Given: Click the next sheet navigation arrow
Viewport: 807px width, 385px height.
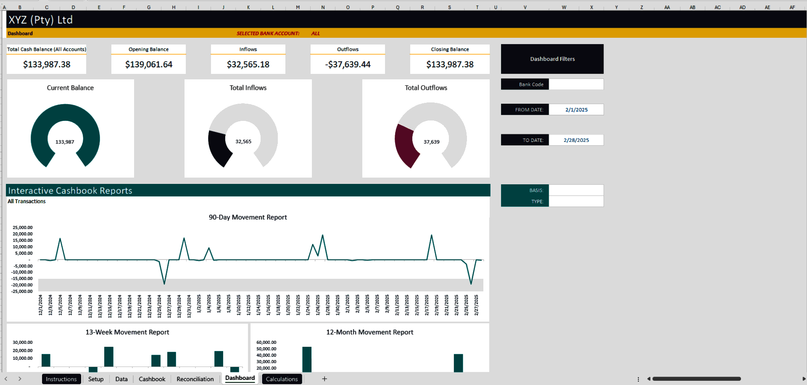Looking at the screenshot, I should 20,379.
